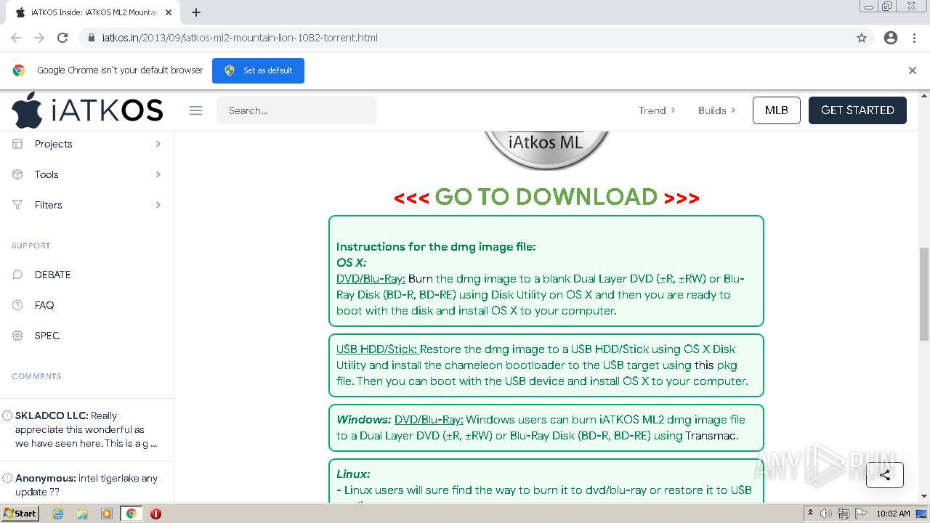Show hidden system tray icons
Viewport: 930px width, 523px height.
810,514
